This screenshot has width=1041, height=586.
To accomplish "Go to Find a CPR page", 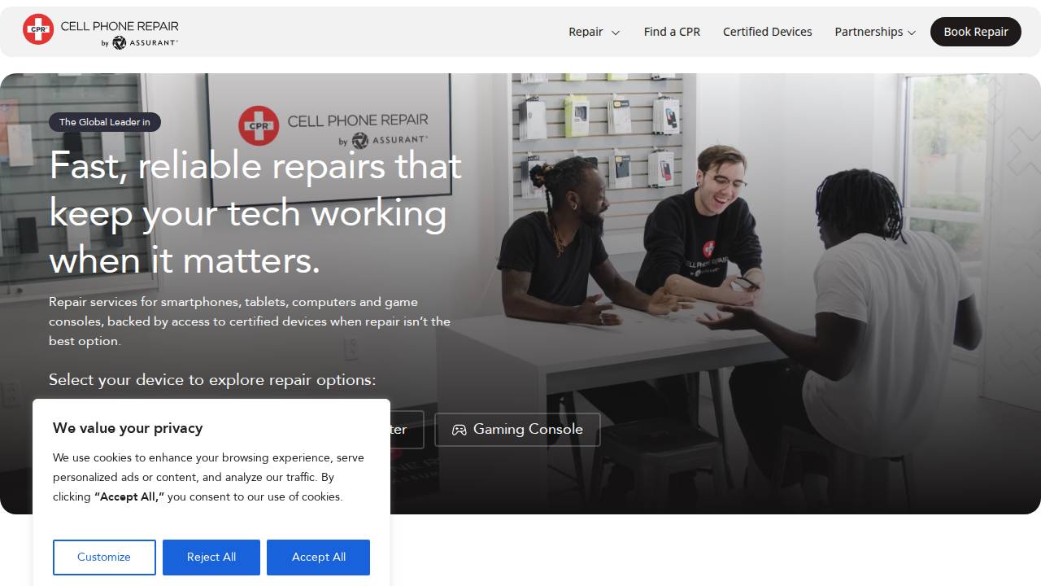I will [672, 32].
